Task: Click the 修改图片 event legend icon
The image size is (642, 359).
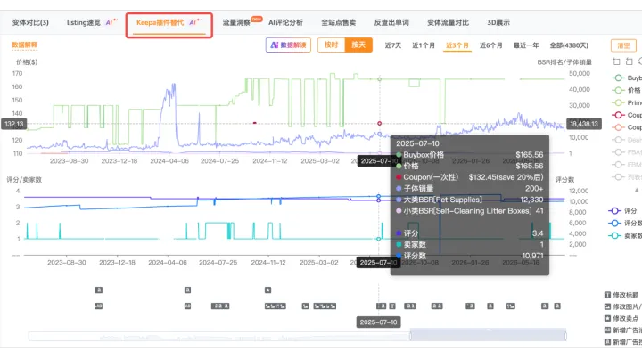Action: pyautogui.click(x=607, y=306)
